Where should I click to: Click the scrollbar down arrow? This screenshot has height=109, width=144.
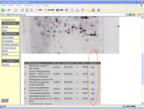coord(143,103)
